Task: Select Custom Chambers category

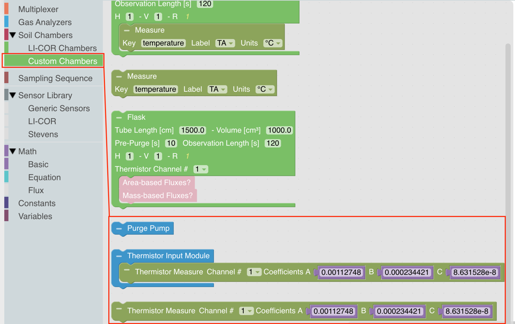Action: [62, 61]
